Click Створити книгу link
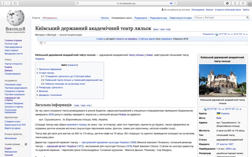 [12, 122]
